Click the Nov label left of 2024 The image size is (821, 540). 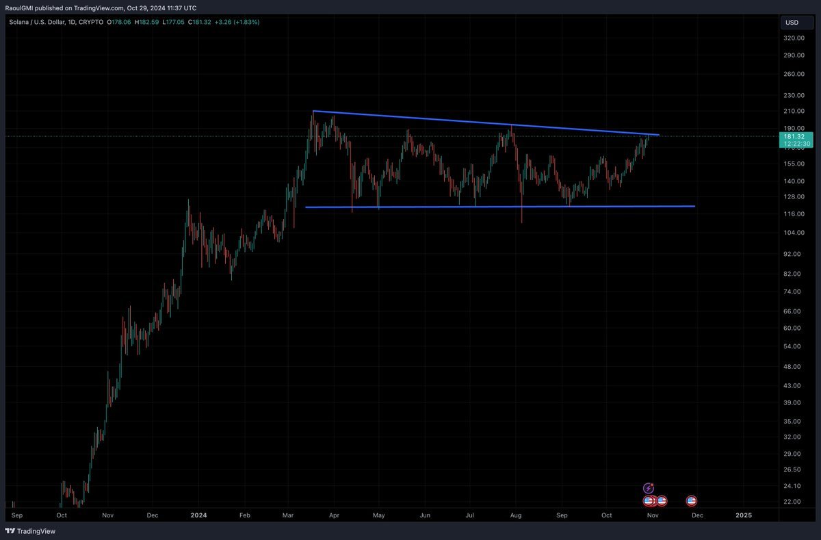click(x=107, y=515)
